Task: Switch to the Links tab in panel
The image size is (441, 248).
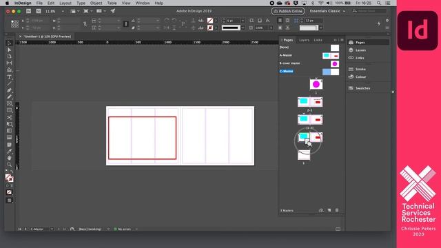Action: (x=318, y=40)
